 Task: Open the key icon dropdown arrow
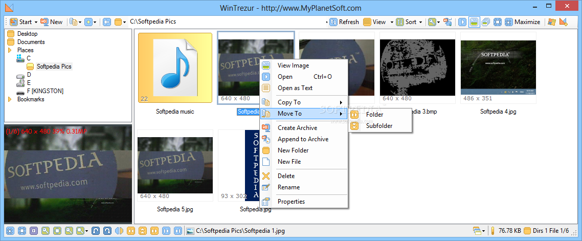coord(438,23)
